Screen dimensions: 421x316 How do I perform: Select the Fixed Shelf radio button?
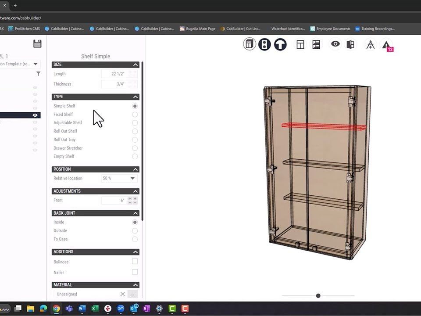(135, 115)
